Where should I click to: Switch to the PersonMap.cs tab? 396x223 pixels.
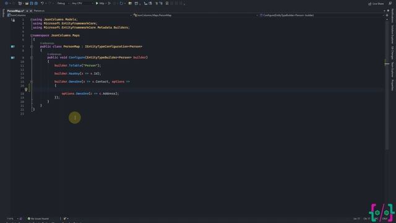(15, 11)
